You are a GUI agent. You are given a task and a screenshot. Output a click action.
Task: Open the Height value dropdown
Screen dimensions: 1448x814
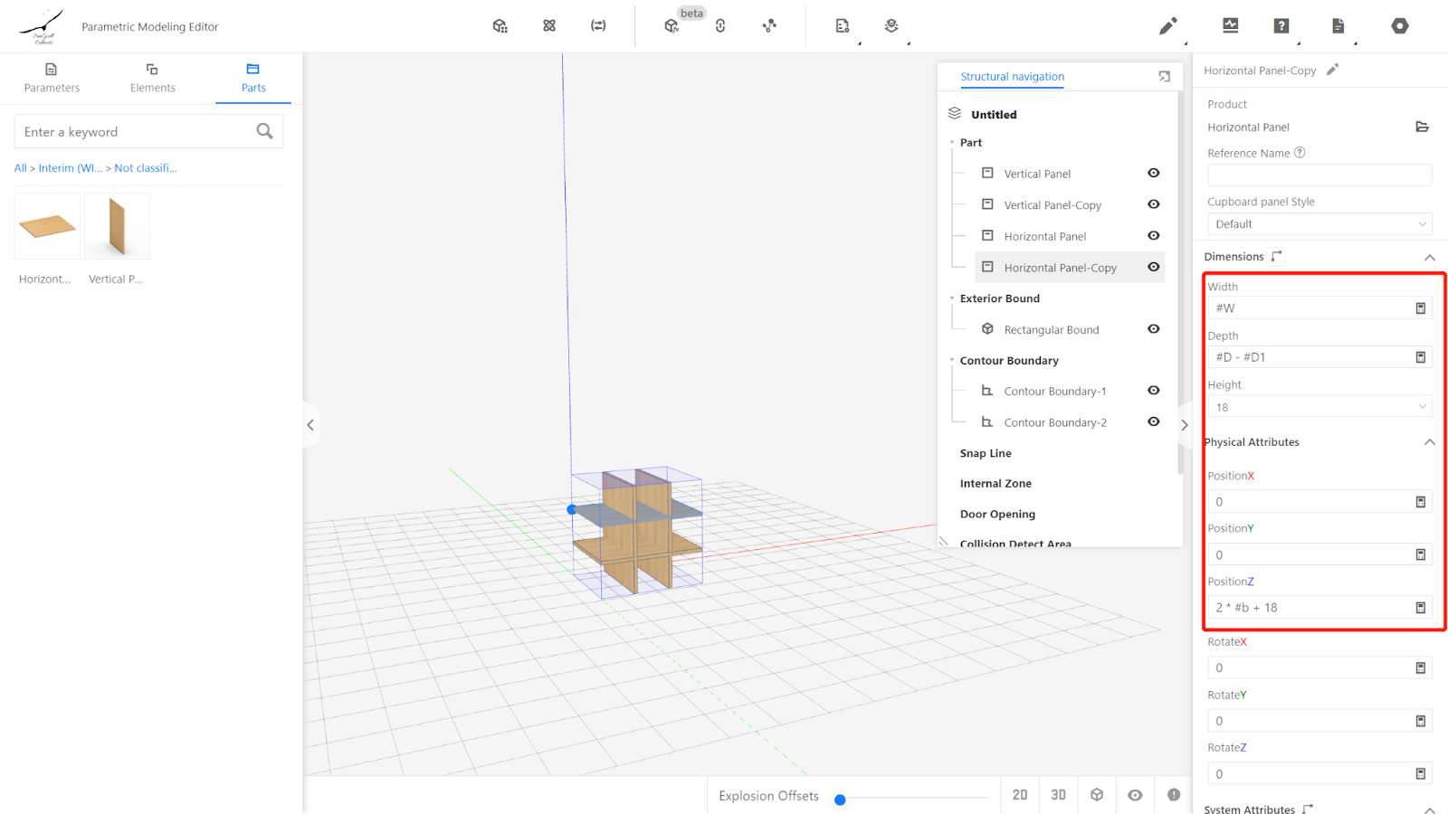(1319, 407)
